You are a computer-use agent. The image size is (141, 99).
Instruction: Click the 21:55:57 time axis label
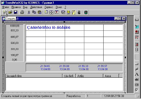tap(102, 66)
